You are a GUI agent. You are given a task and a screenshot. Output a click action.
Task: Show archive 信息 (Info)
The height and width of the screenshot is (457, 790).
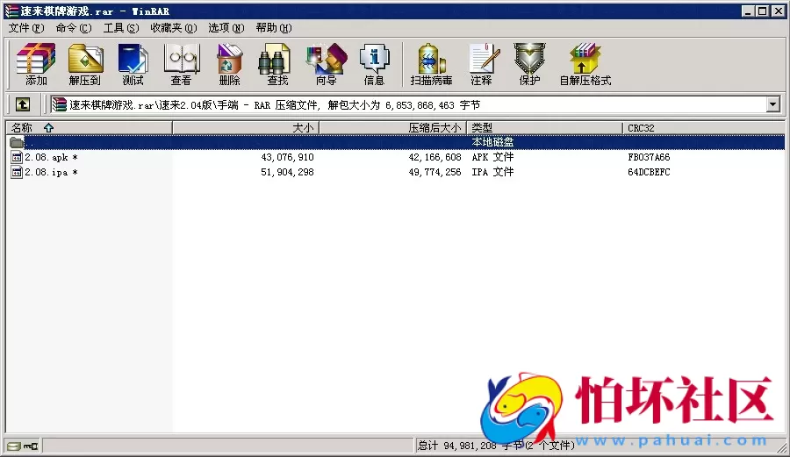[x=374, y=64]
